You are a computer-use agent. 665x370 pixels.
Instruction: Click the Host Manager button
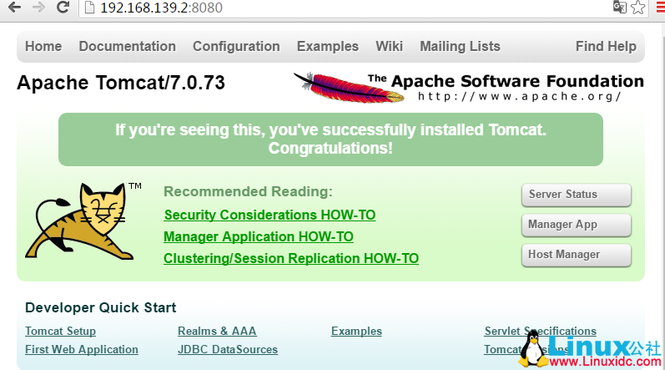coord(576,255)
